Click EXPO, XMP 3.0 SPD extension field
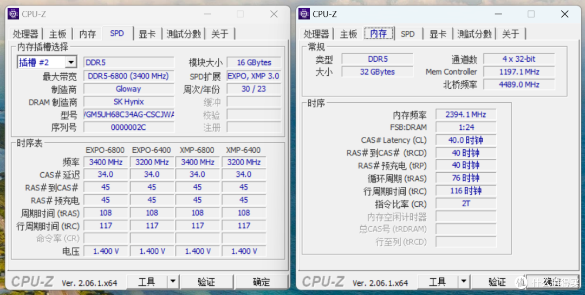The image size is (585, 295). point(254,76)
